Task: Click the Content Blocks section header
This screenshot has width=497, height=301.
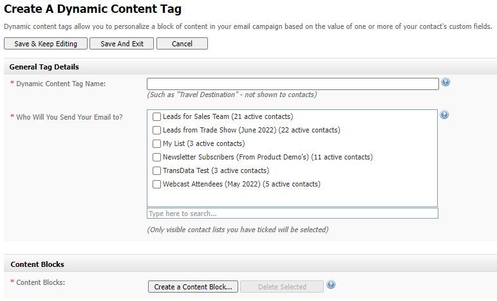Action: tap(37, 264)
